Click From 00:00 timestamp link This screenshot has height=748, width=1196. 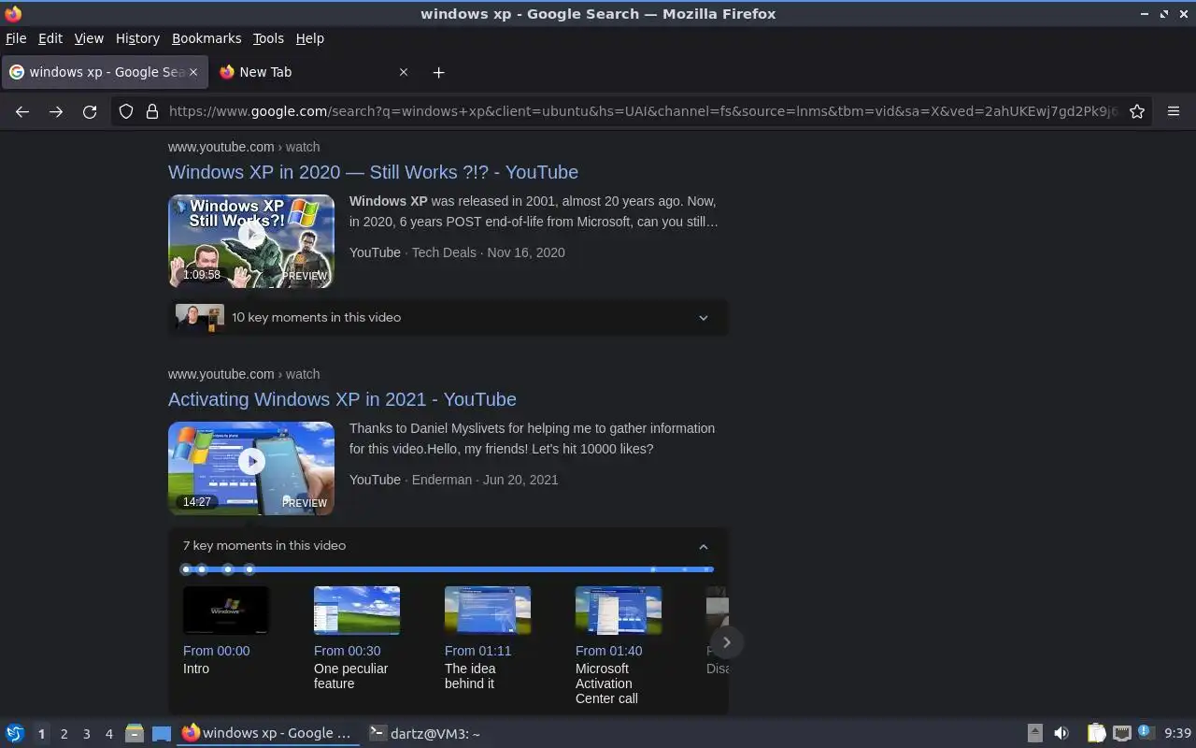216,651
